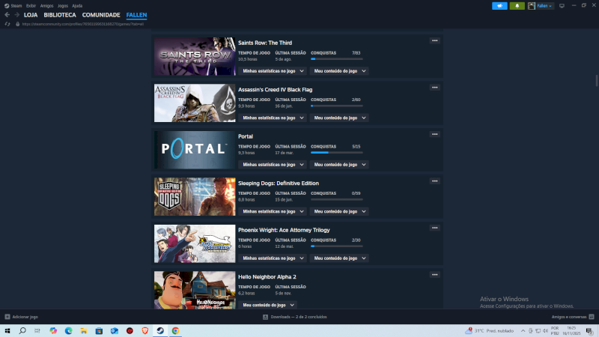Expand Meu conteúdo do jogo for Portal
Viewport: 599px width, 337px height.
(339, 165)
